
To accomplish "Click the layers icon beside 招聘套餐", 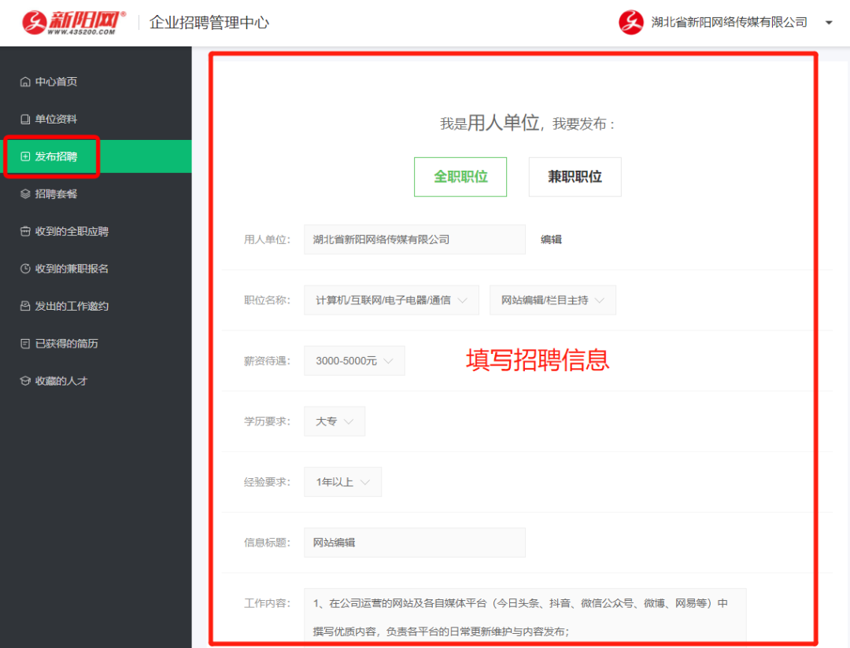I will pyautogui.click(x=25, y=194).
